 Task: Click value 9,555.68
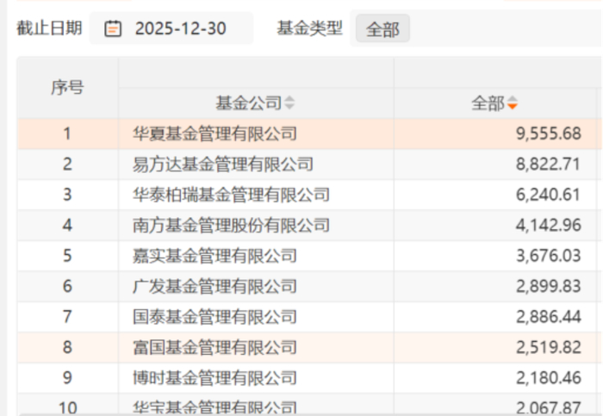(x=549, y=133)
